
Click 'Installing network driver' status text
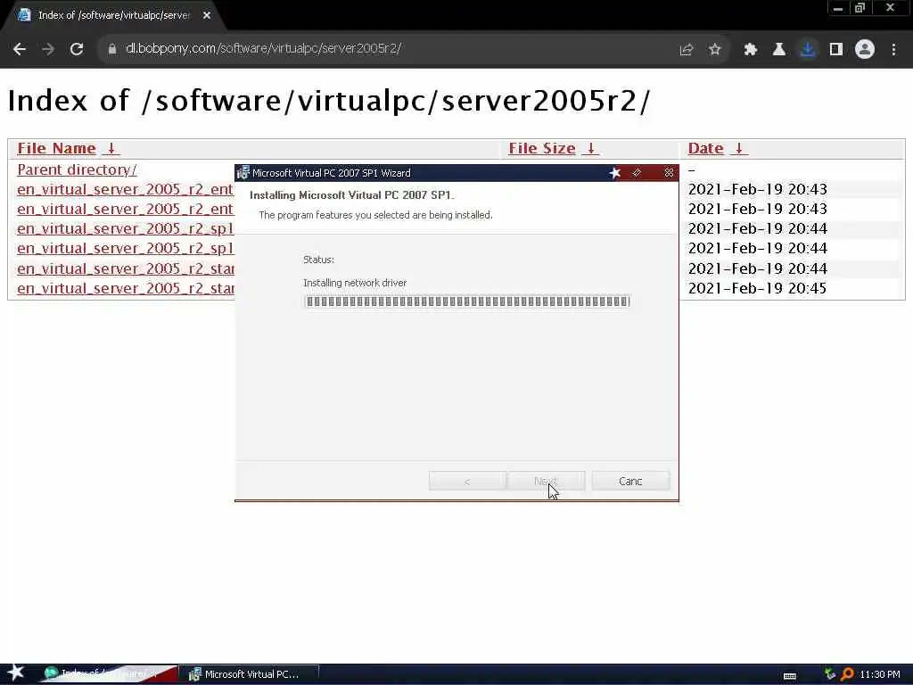(355, 283)
